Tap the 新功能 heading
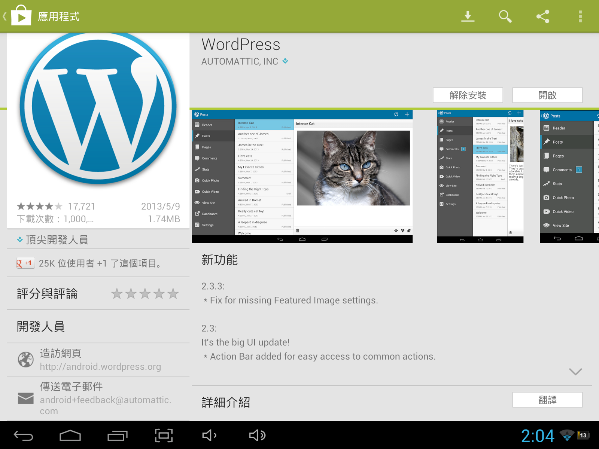Screen dimensions: 599x449 pyautogui.click(x=220, y=260)
